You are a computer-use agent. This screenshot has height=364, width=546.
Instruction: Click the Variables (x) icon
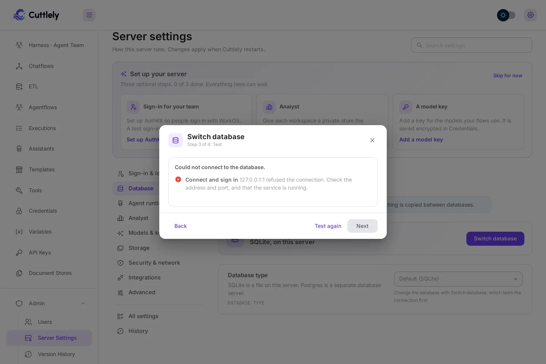point(19,232)
